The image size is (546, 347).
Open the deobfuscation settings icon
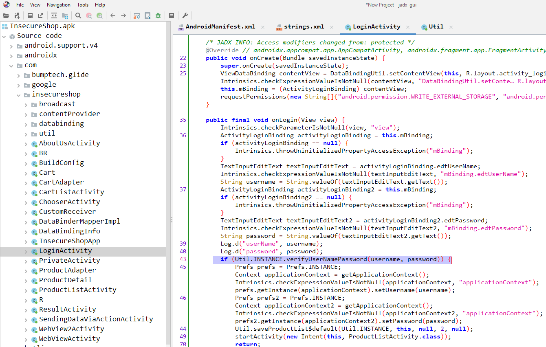coord(136,15)
